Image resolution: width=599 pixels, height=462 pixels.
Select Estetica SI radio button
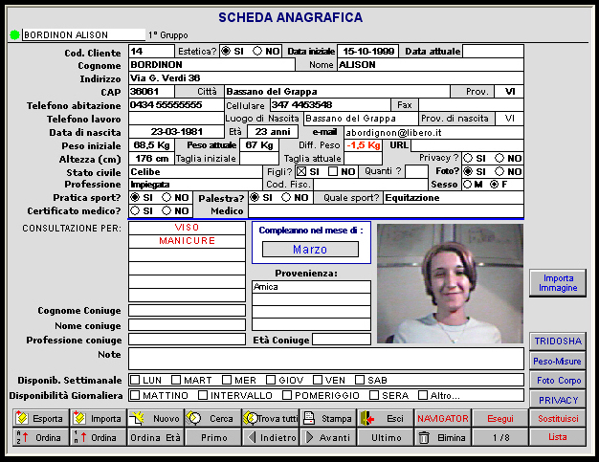pos(226,51)
